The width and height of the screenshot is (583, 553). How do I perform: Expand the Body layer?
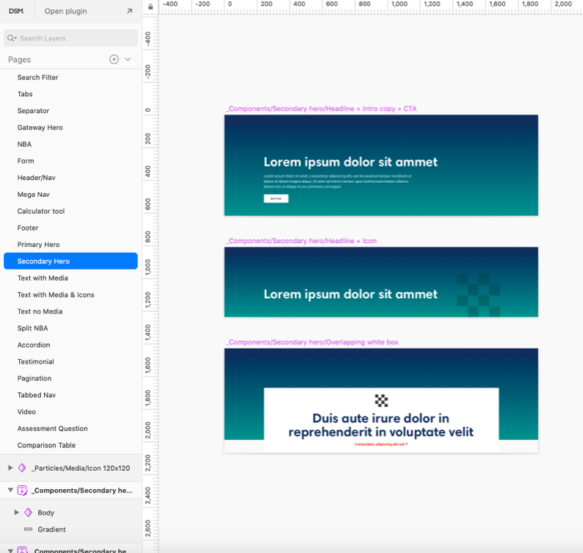point(16,513)
